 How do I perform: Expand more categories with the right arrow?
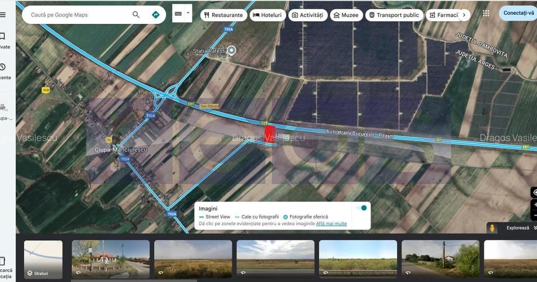pyautogui.click(x=464, y=15)
